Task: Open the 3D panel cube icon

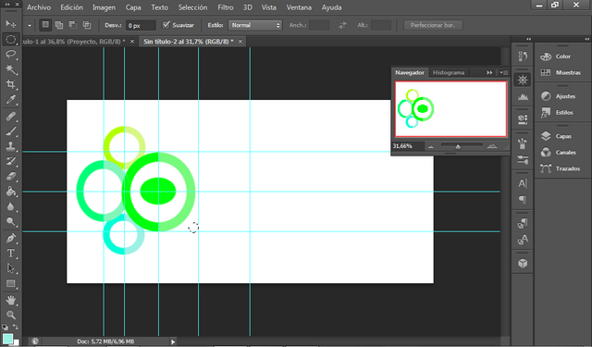Action: (x=523, y=263)
